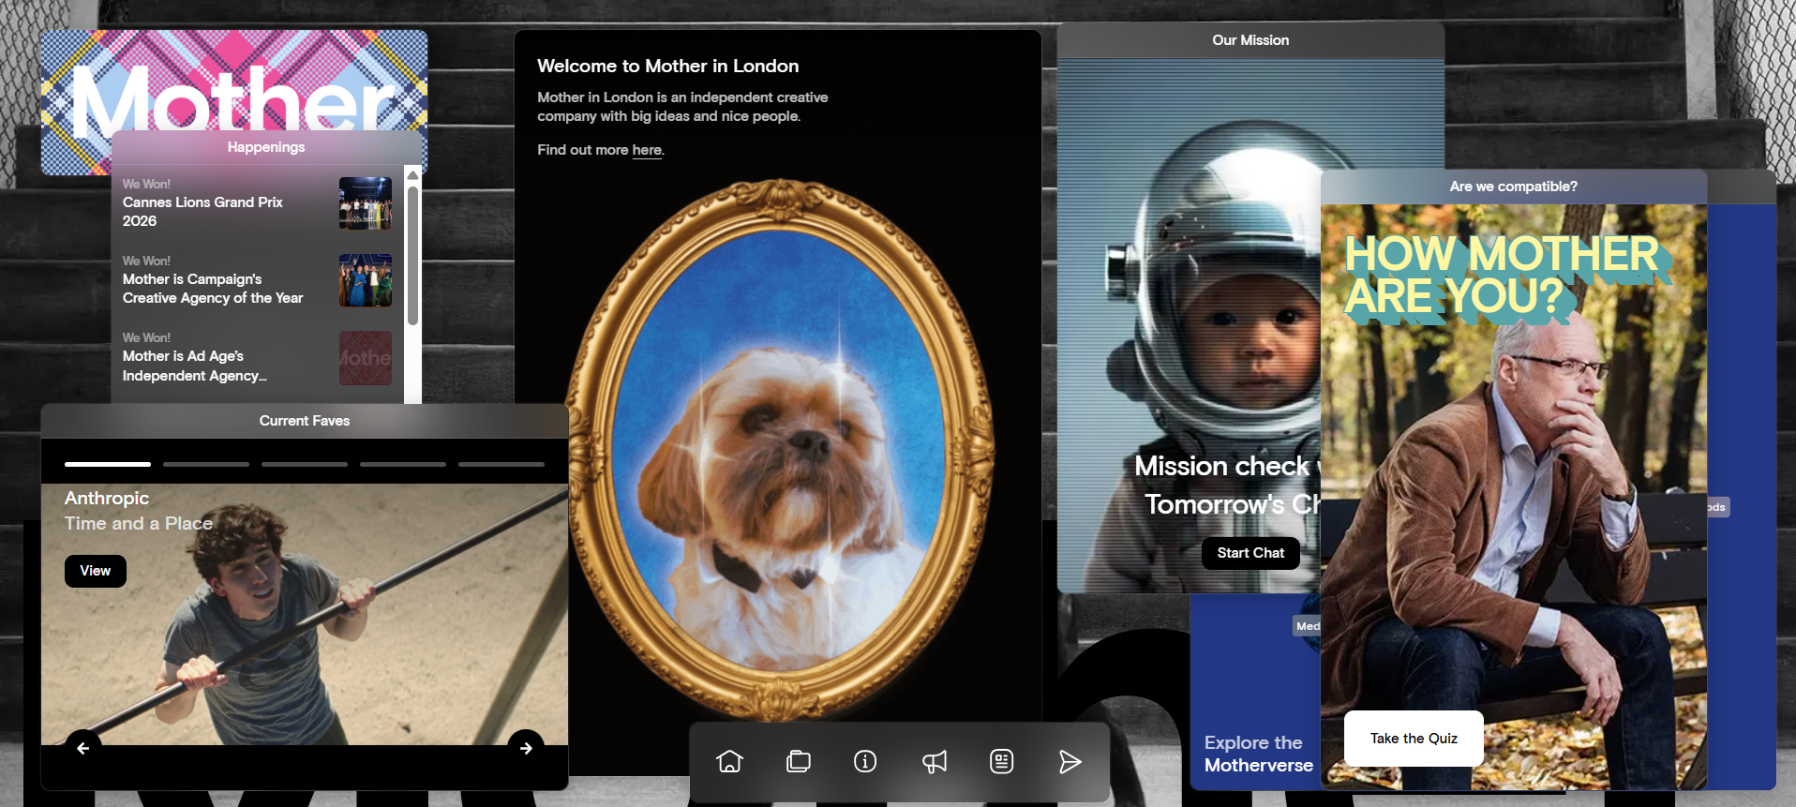Click the Happenings window title bar
This screenshot has width=1796, height=807.
tap(266, 147)
